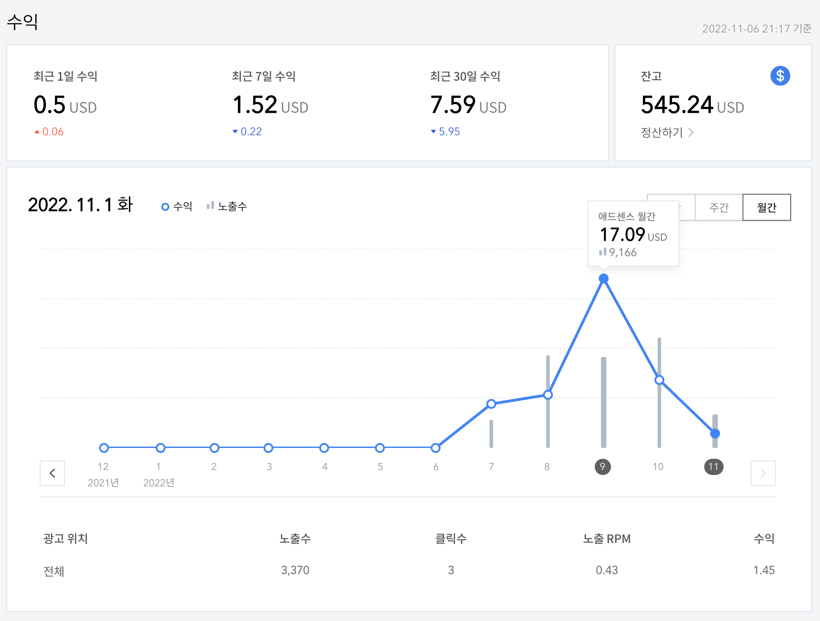Click the 광고 위치 column header

65,539
